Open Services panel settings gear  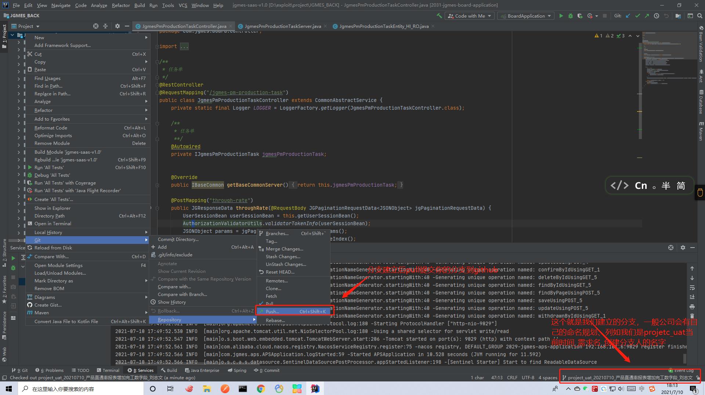(x=683, y=248)
